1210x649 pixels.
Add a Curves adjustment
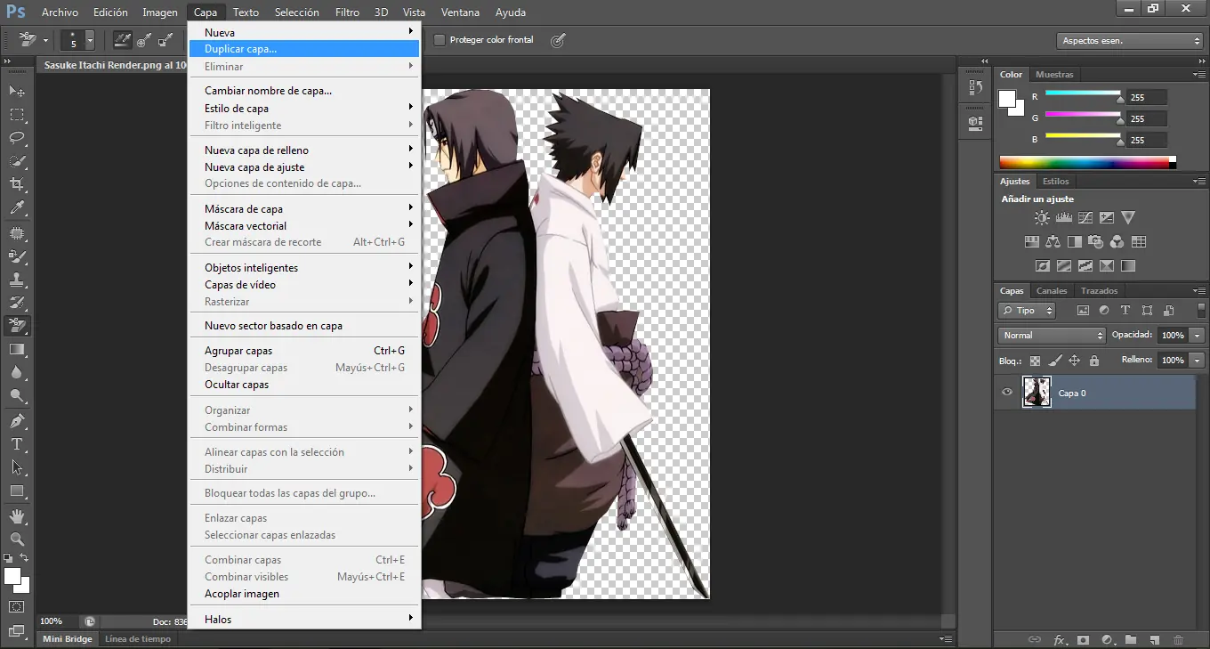click(x=1085, y=217)
